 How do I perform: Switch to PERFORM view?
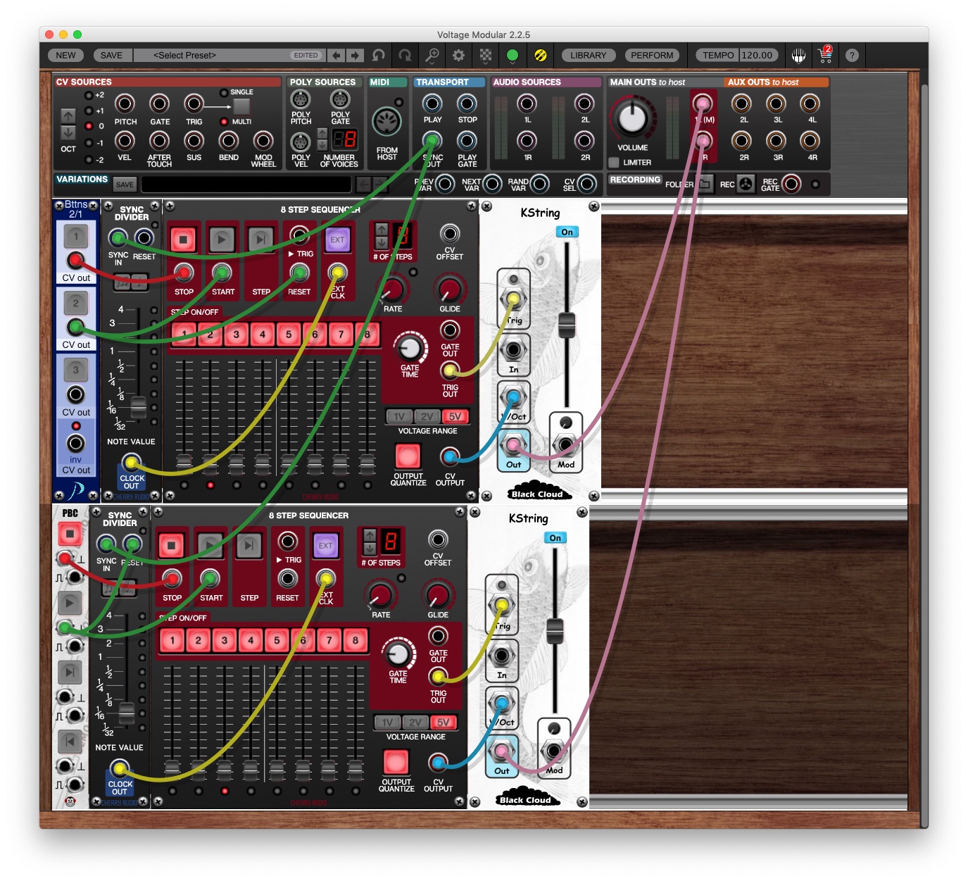[652, 55]
